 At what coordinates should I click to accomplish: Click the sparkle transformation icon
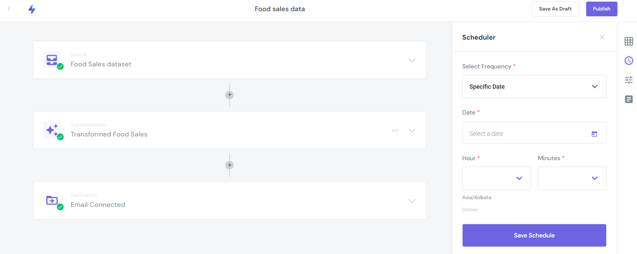point(51,130)
